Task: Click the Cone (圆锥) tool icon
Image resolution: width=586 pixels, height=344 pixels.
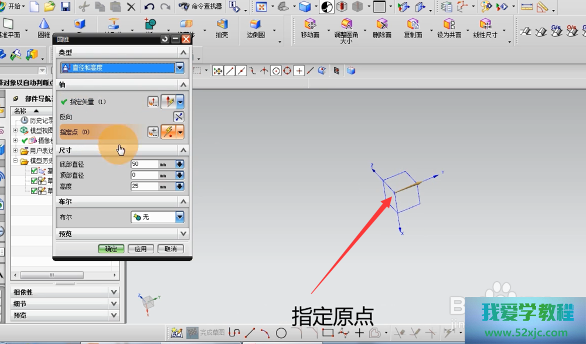Action: (44, 25)
